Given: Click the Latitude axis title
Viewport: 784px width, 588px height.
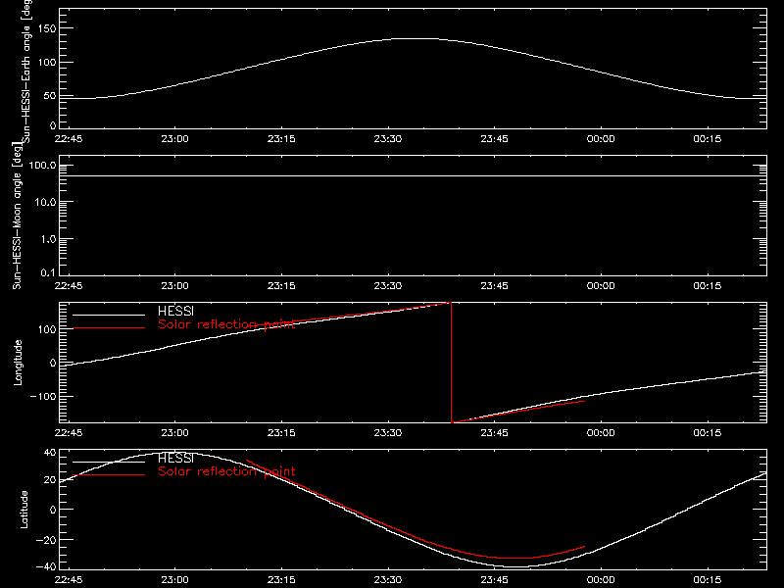Looking at the screenshot, I should coord(24,510).
